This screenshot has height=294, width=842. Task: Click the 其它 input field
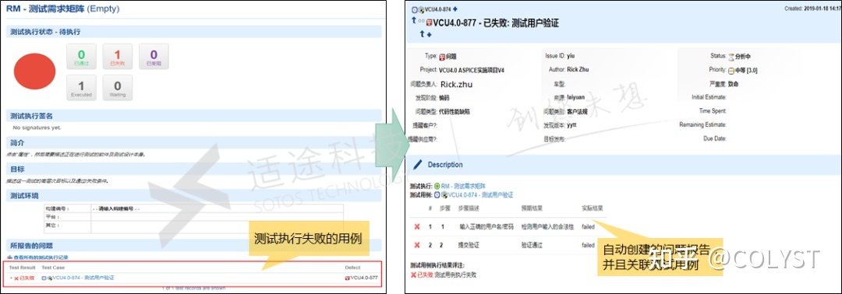coord(217,226)
